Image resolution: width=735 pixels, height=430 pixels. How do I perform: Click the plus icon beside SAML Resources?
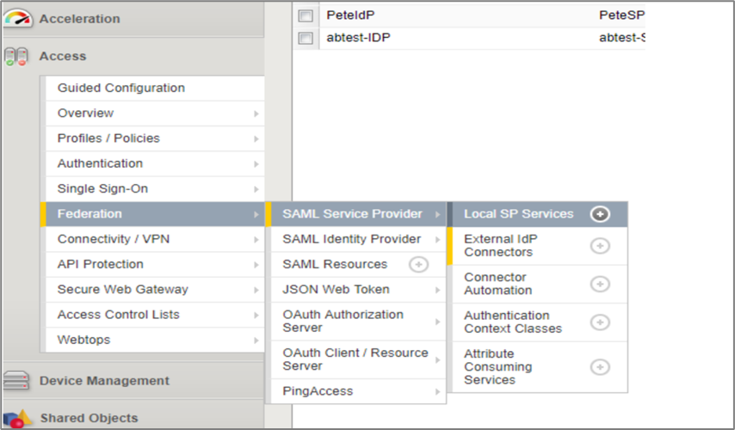[418, 264]
